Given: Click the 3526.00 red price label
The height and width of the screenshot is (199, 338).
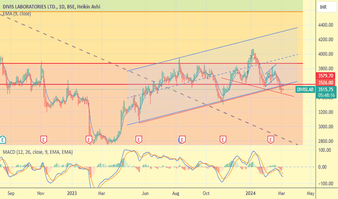Looking at the screenshot, I should pos(326,82).
